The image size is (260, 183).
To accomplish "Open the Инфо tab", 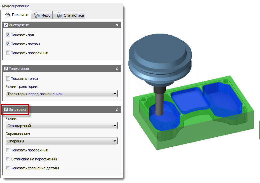I will [42, 15].
